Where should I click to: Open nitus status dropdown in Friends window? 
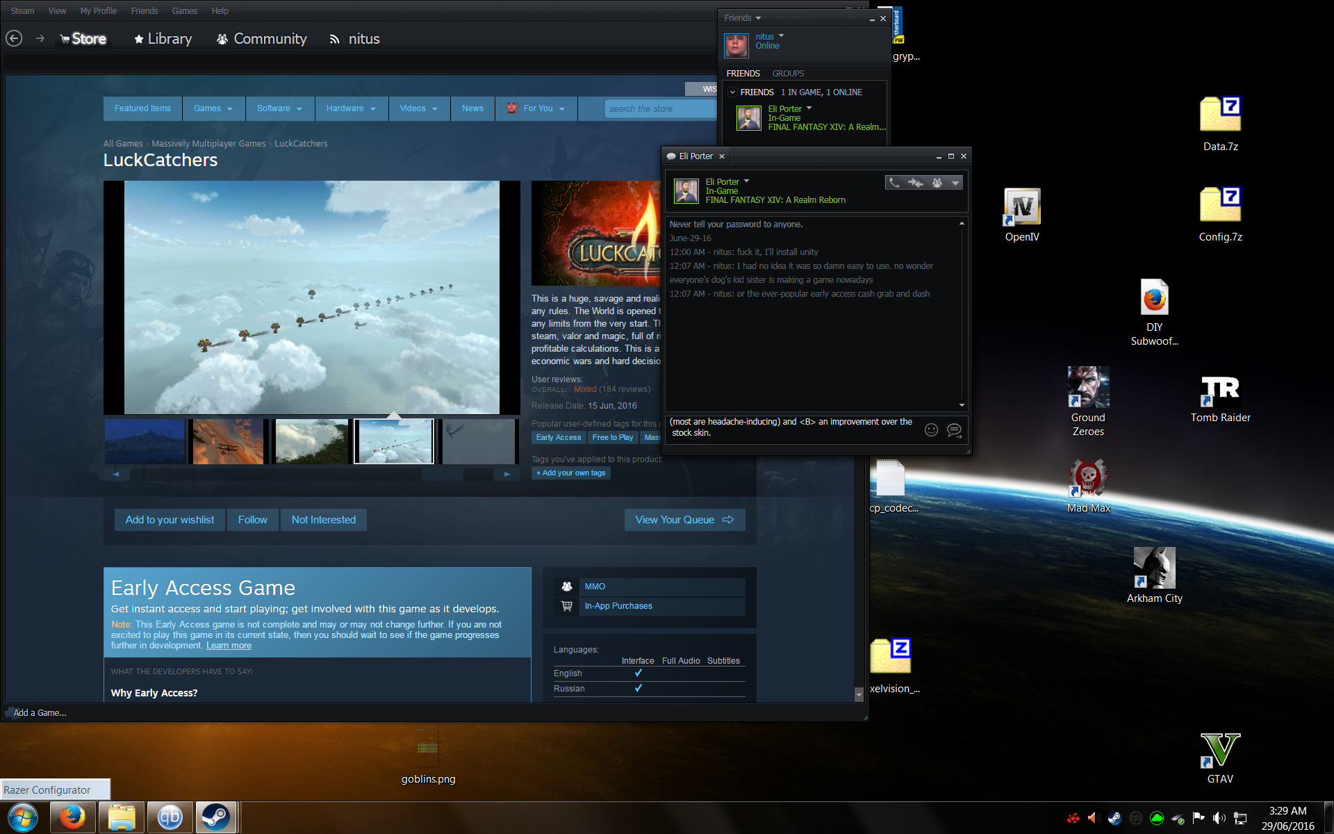pos(781,36)
